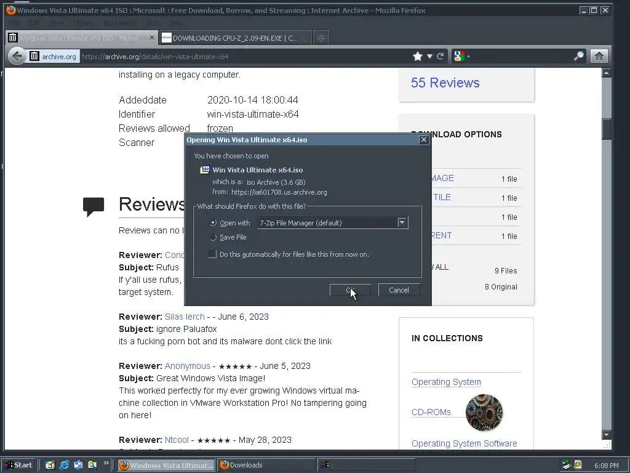Go to the home page icon
The image size is (630, 473).
[x=599, y=56]
